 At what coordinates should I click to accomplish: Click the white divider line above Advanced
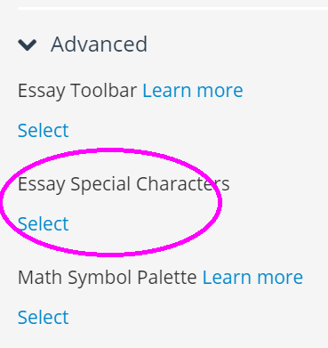(x=172, y=8)
